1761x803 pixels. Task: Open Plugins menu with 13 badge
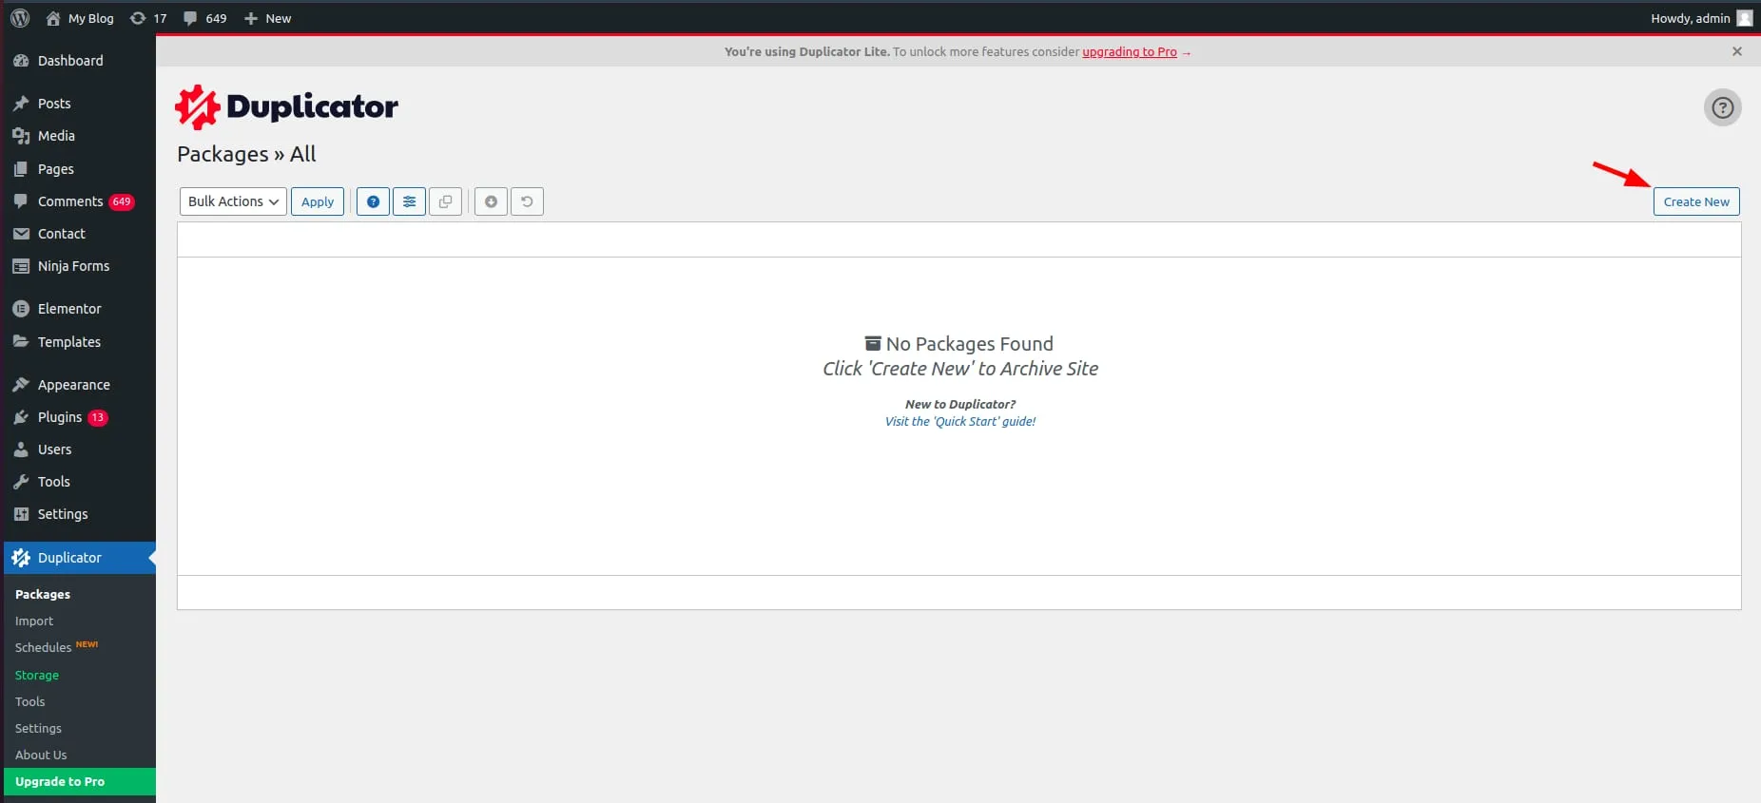pos(79,417)
